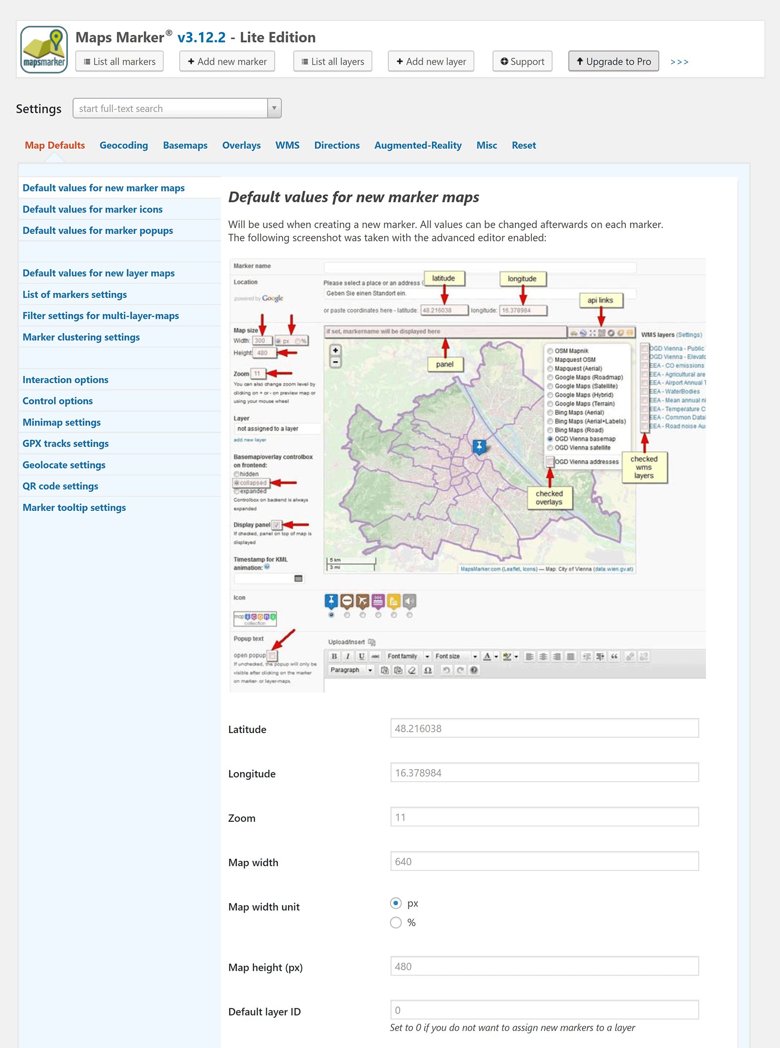Open the settings search dropdown arrow

point(274,108)
